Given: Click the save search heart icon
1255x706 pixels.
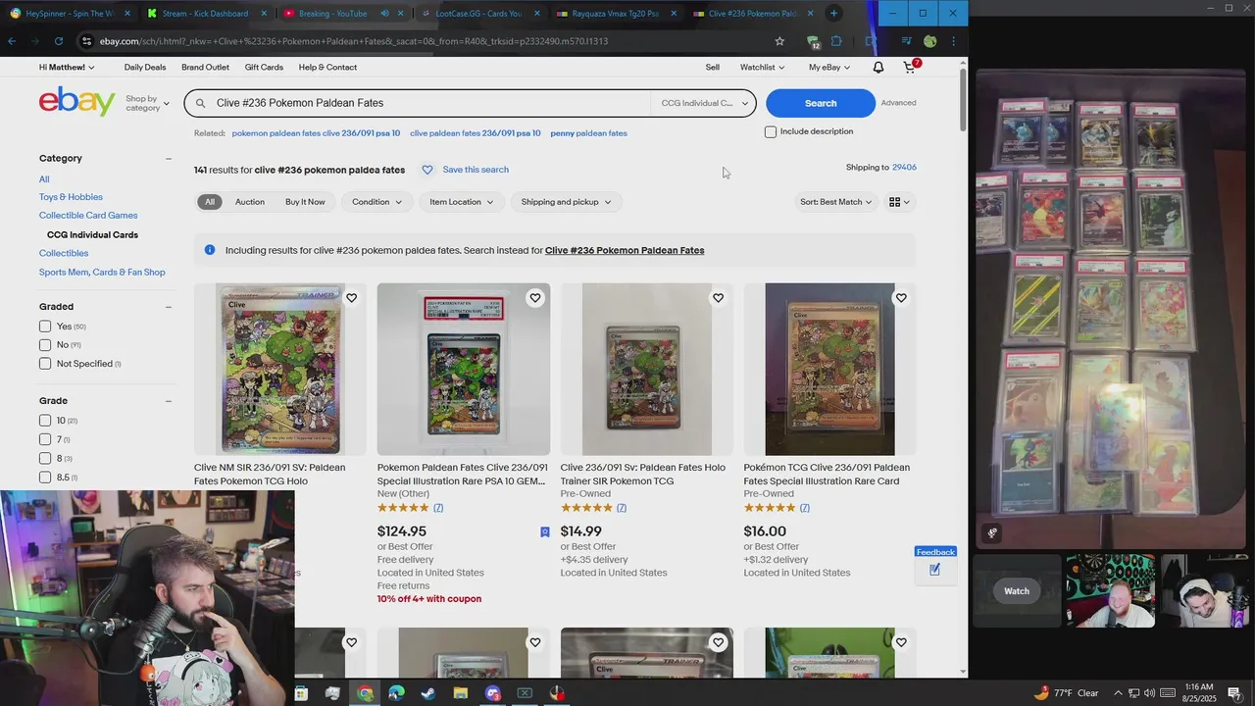Looking at the screenshot, I should [427, 170].
